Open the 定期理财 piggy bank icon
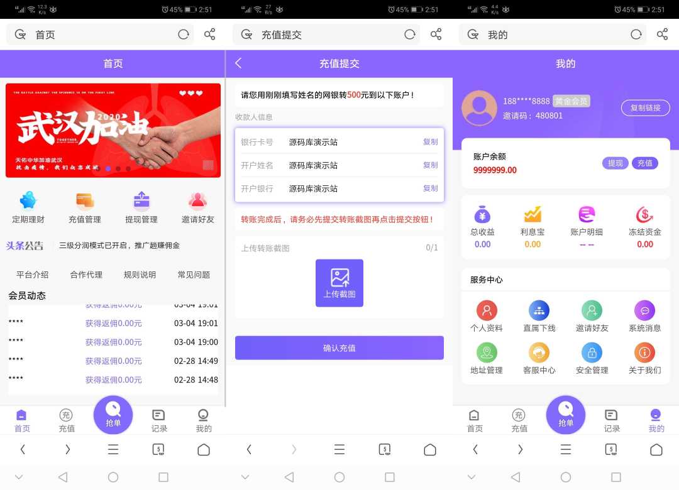The image size is (679, 490). click(x=28, y=200)
